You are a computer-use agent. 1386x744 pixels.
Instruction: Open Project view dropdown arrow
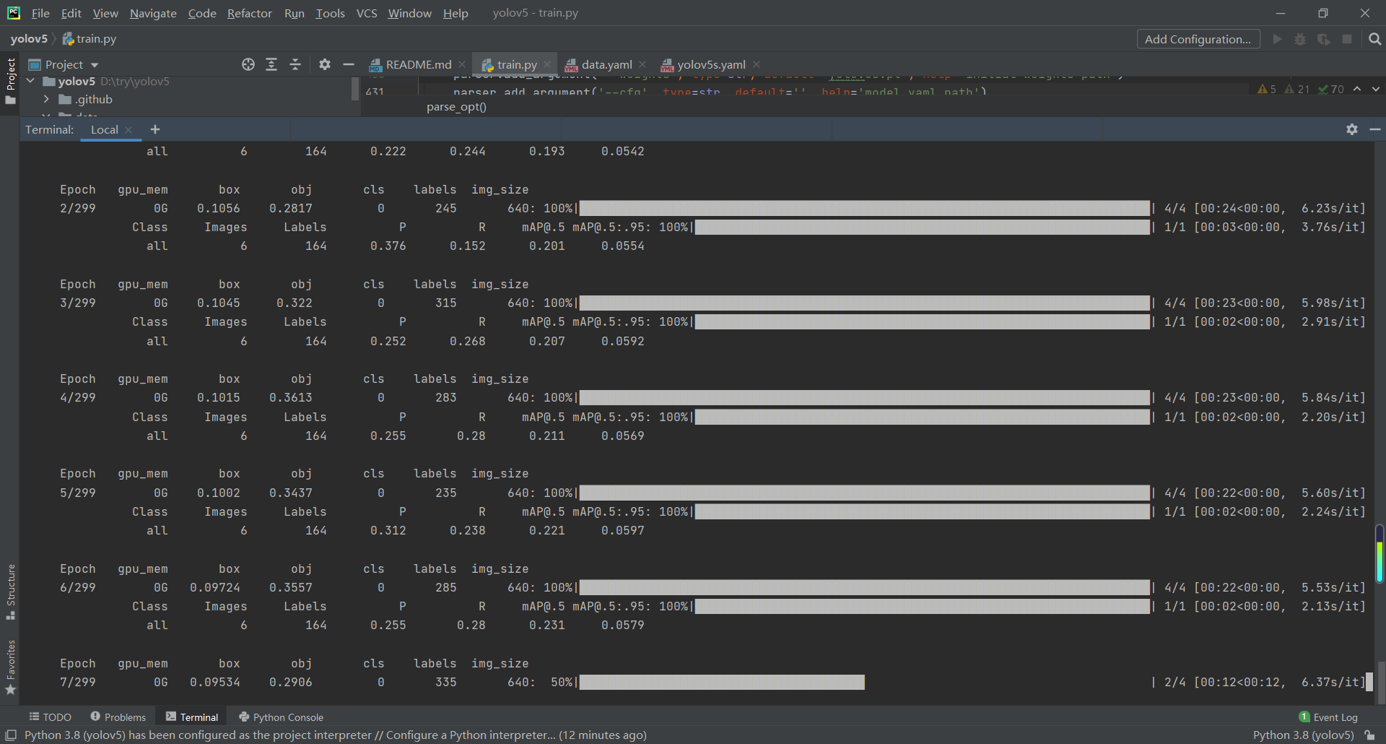pyautogui.click(x=95, y=65)
